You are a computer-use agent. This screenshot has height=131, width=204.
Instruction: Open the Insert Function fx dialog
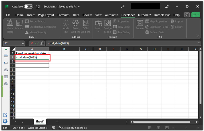click(42, 43)
